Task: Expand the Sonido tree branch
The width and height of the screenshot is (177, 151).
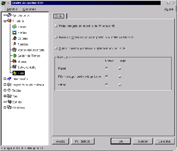Action: [x=5, y=102]
